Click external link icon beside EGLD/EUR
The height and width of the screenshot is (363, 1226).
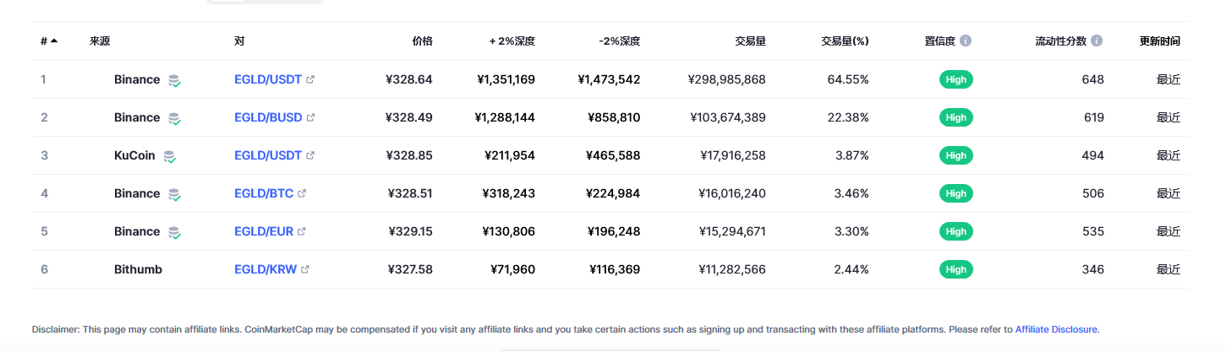pyautogui.click(x=302, y=231)
